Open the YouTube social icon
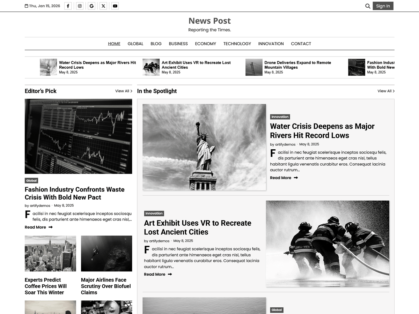The height and width of the screenshot is (314, 419). click(x=115, y=6)
